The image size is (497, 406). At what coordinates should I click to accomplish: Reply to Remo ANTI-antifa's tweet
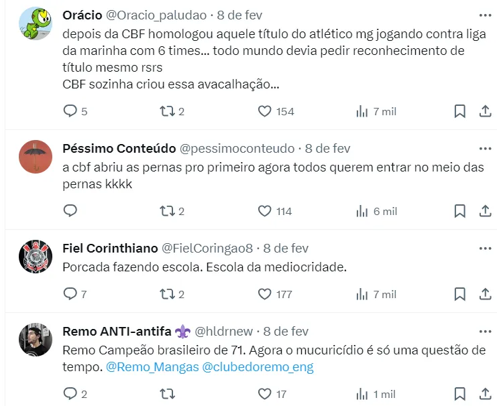click(x=70, y=394)
